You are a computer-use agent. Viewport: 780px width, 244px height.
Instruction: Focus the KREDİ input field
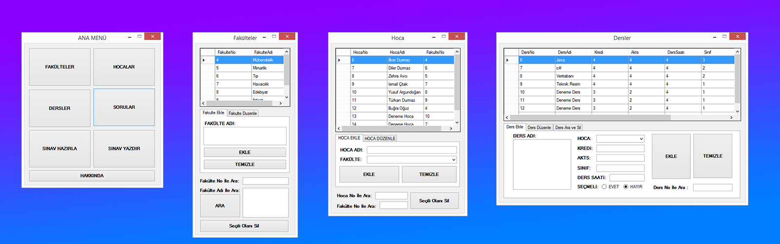(x=621, y=148)
